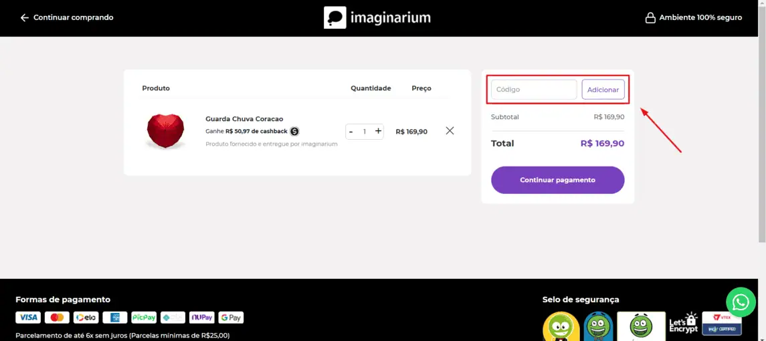Screen dimensions: 766x341
Task: Open the heart umbrella product thumbnail
Action: pyautogui.click(x=165, y=131)
